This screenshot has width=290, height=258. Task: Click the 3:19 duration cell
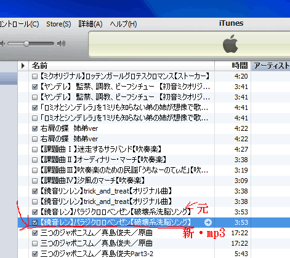(x=241, y=170)
